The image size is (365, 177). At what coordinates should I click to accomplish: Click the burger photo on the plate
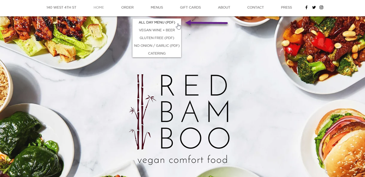pos(340,142)
